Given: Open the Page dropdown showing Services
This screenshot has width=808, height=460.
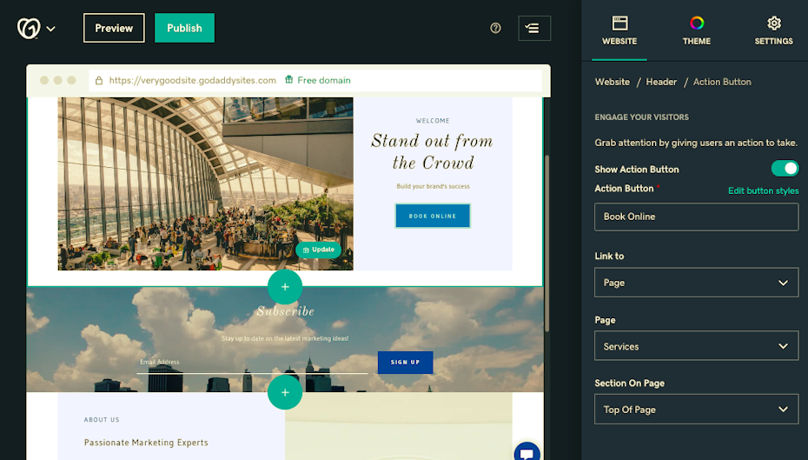Looking at the screenshot, I should [696, 346].
